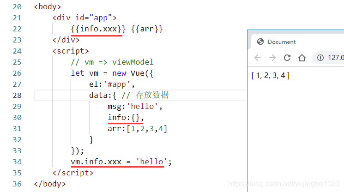Screen dimensions: 344x192
Task: Click line number 34 in the gutter
Action: coord(17,162)
